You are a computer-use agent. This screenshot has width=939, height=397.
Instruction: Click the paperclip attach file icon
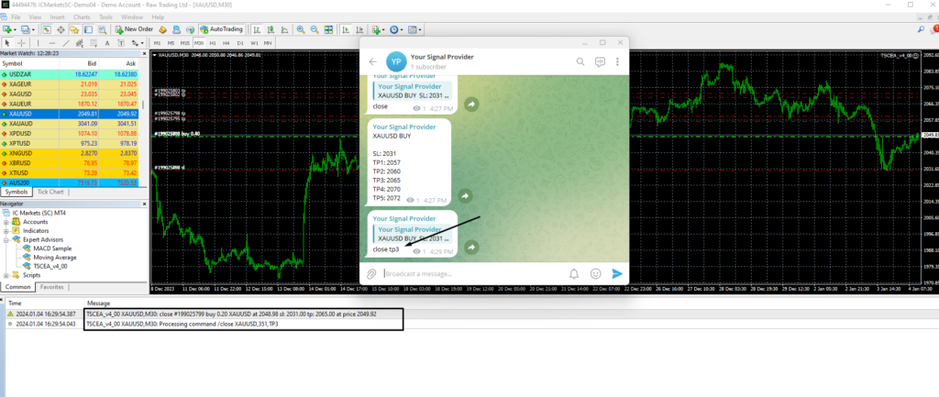pyautogui.click(x=372, y=273)
